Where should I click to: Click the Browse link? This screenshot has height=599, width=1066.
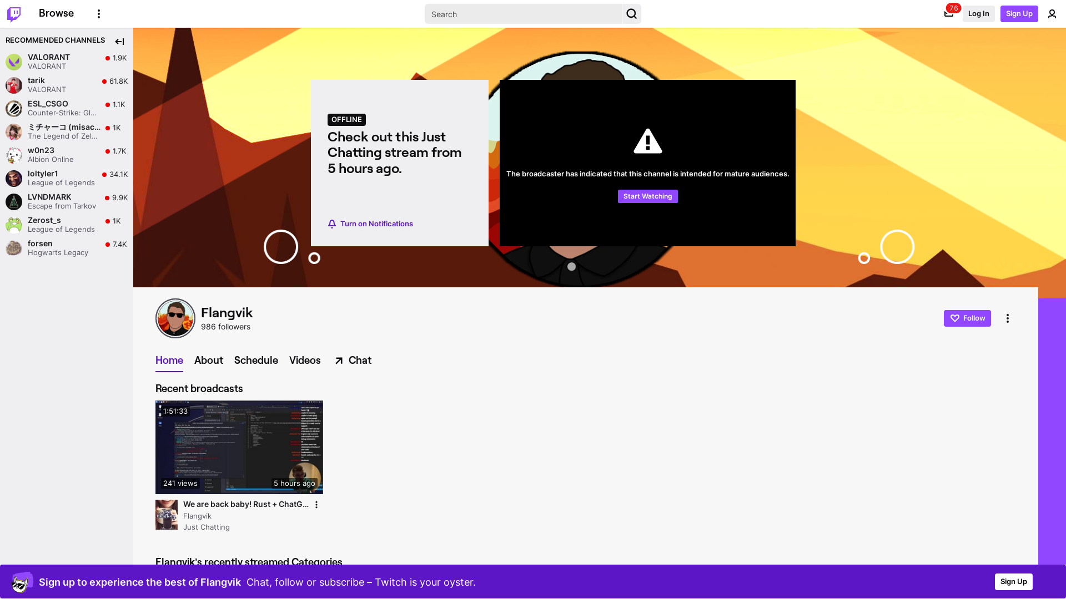pos(56,13)
